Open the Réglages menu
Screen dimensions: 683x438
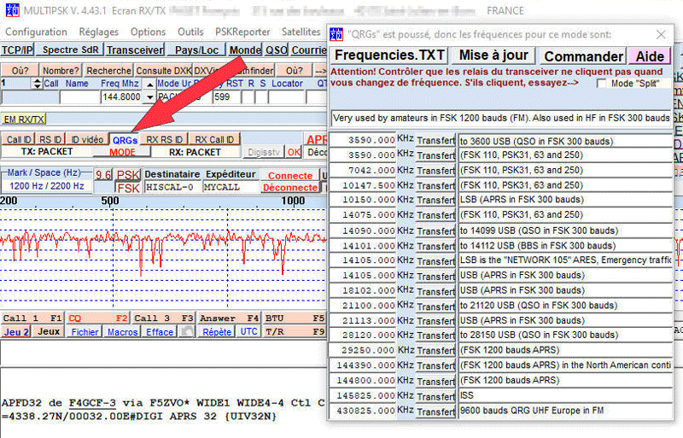[x=98, y=32]
